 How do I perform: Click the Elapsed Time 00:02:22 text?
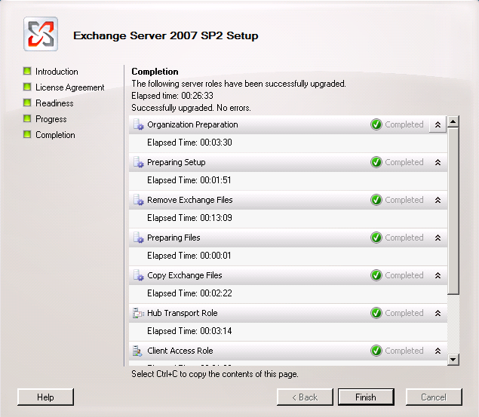pos(189,293)
